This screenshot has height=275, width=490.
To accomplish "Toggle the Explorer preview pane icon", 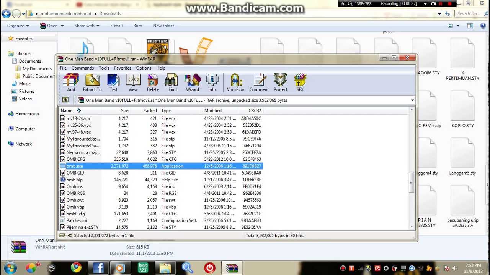I will click(470, 26).
